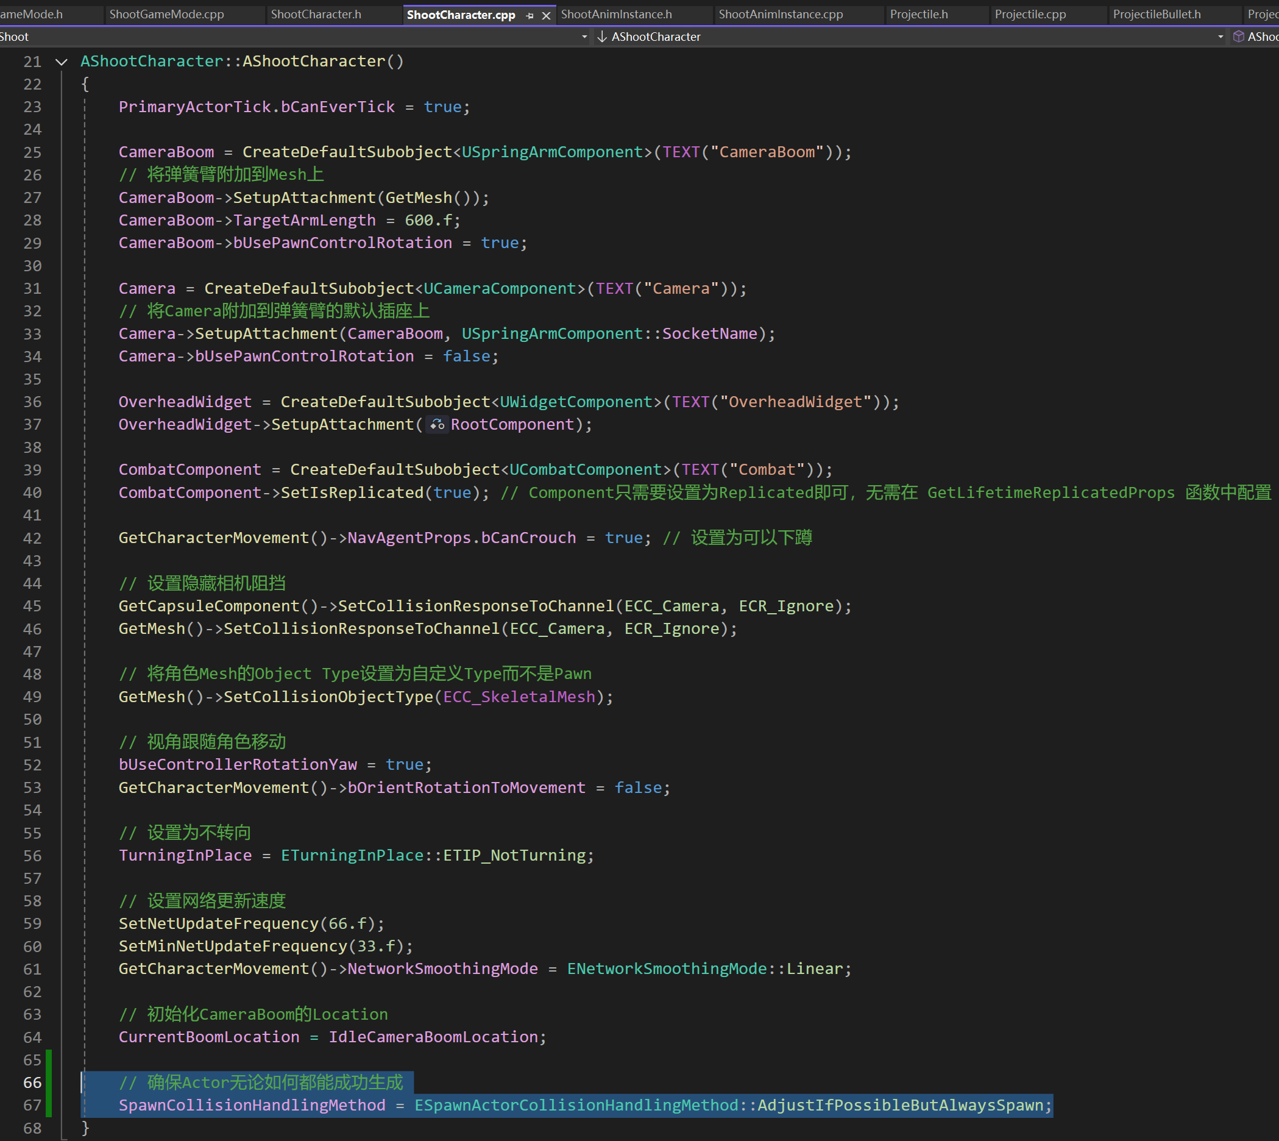Open the Projectile.cpp tab
The height and width of the screenshot is (1141, 1279).
point(1030,14)
